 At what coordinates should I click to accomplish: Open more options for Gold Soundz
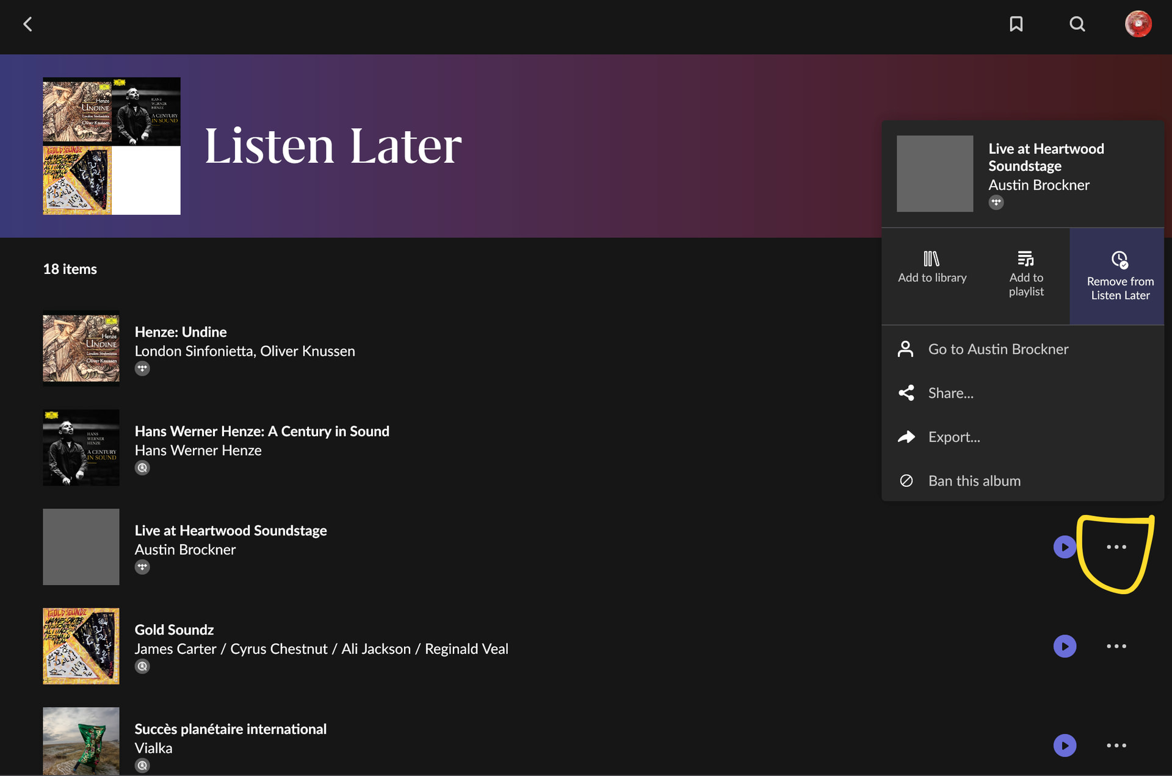click(1116, 646)
